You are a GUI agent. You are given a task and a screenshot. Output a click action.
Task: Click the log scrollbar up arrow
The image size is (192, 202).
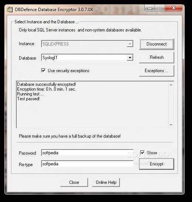tap(171, 85)
